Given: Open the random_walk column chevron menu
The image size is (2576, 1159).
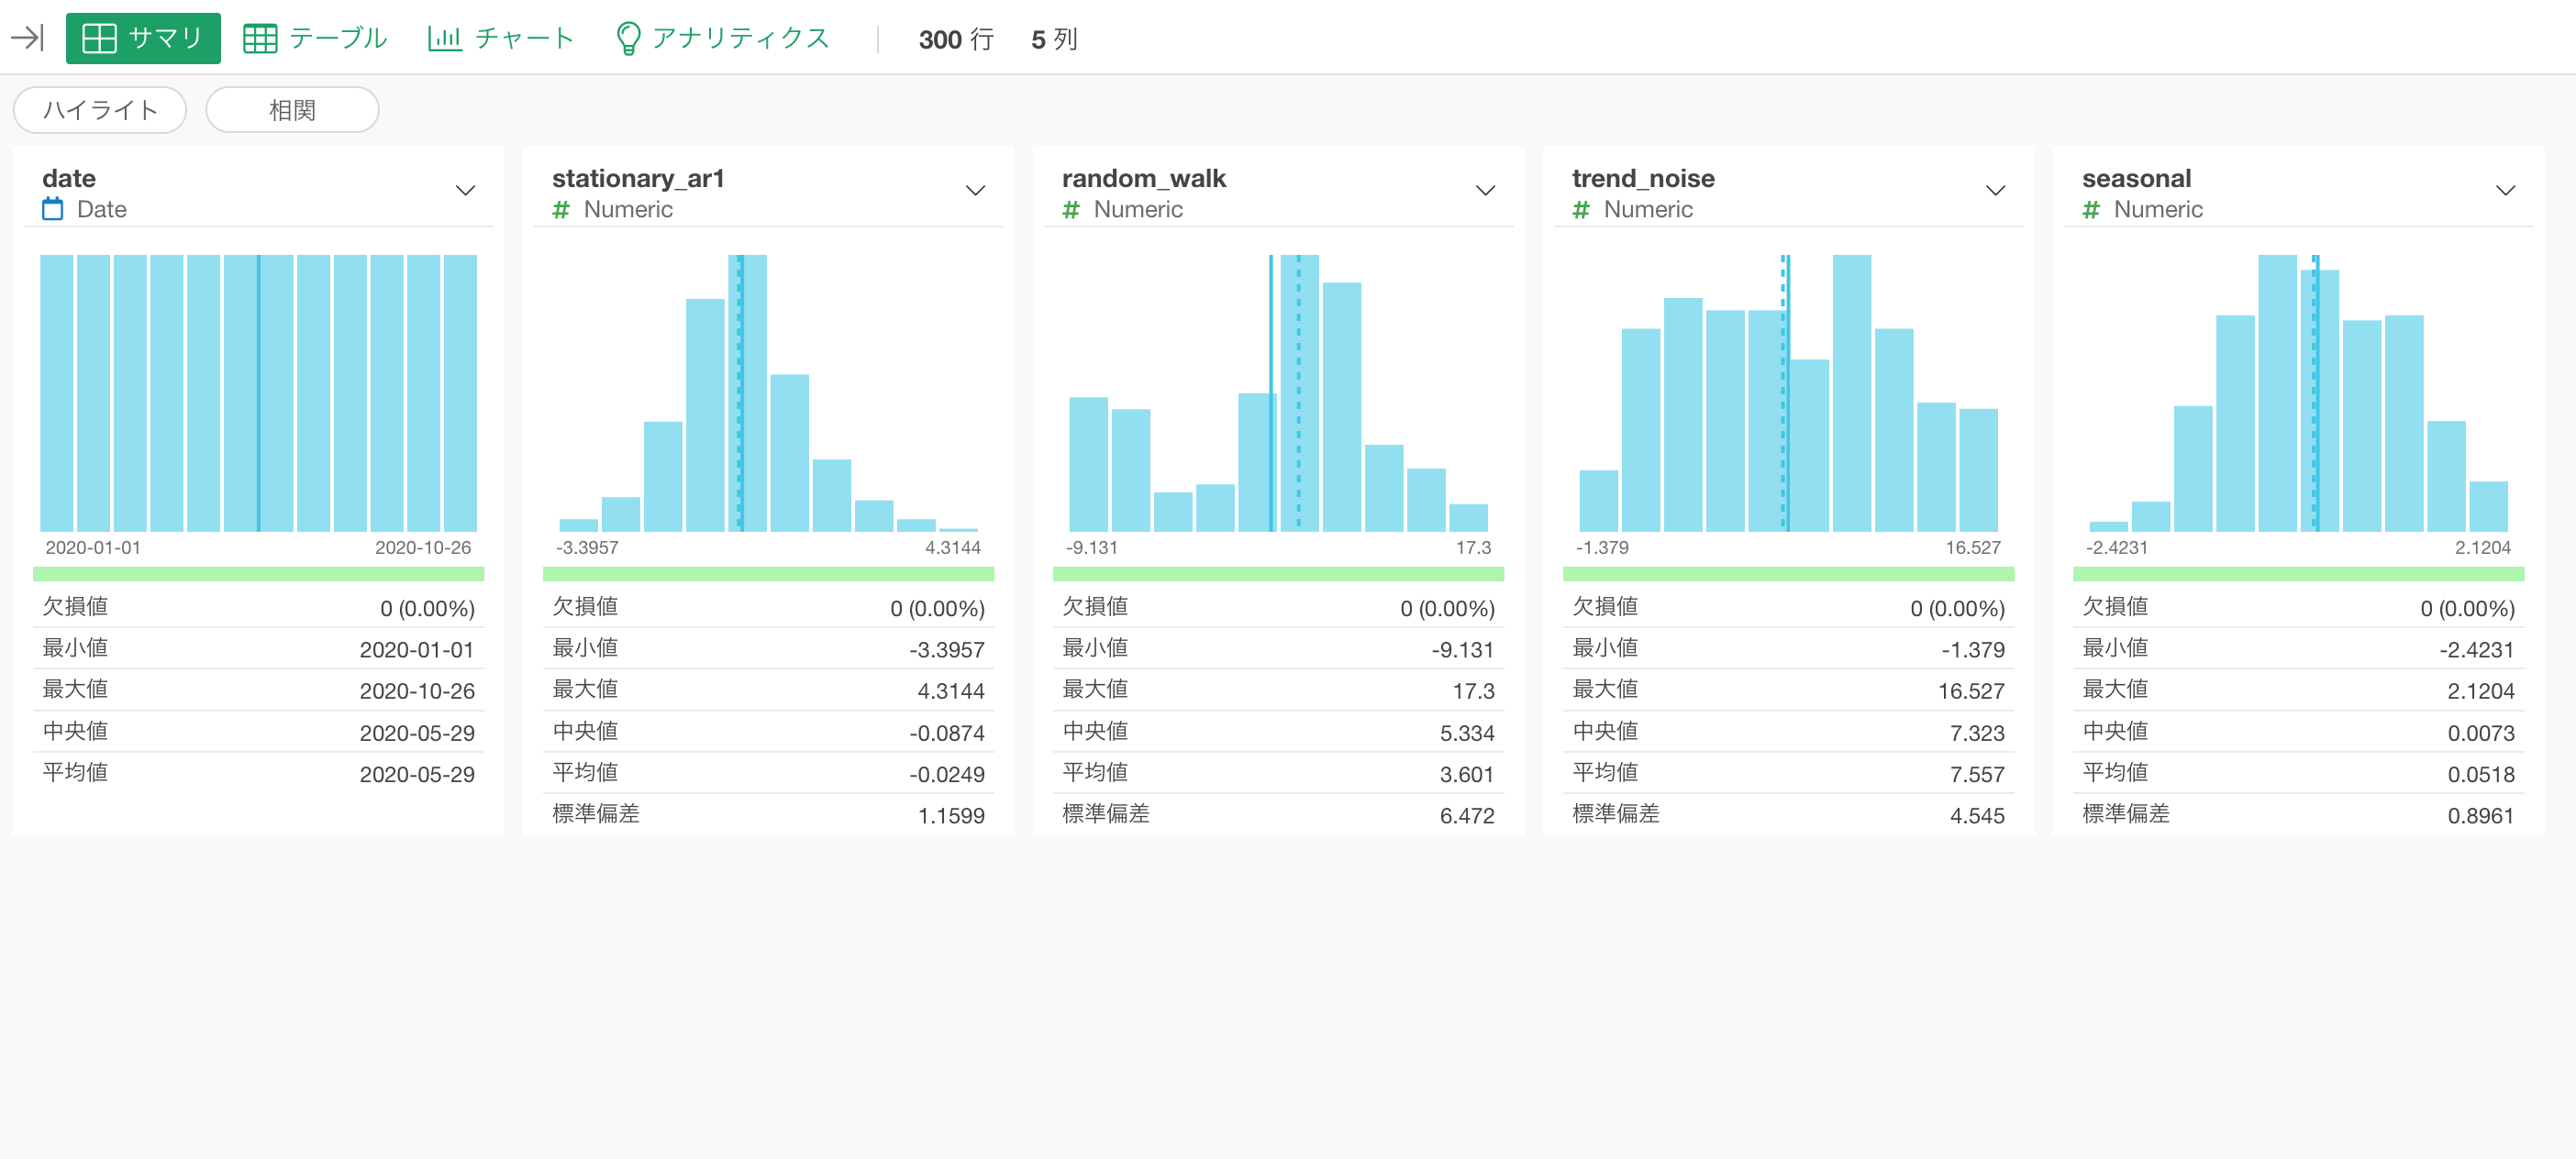Looking at the screenshot, I should click(x=1485, y=190).
